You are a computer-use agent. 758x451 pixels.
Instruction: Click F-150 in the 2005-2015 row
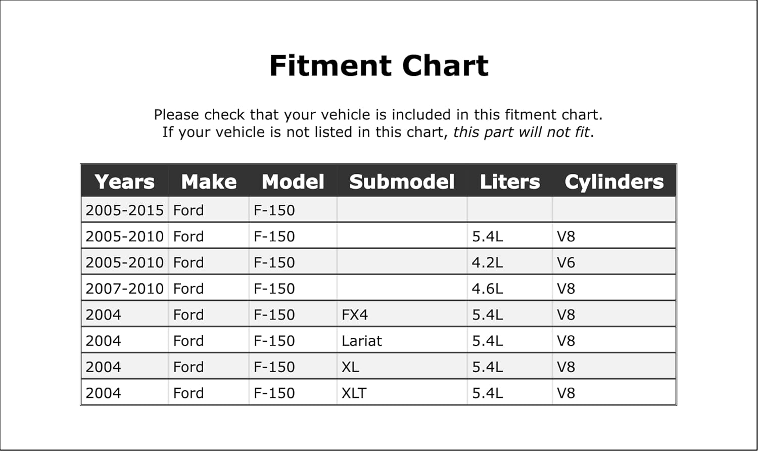(274, 210)
